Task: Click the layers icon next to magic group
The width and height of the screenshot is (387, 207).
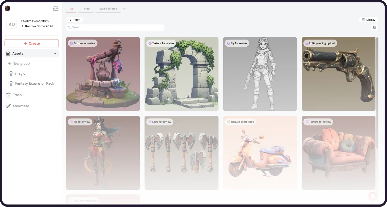Action: (10, 73)
